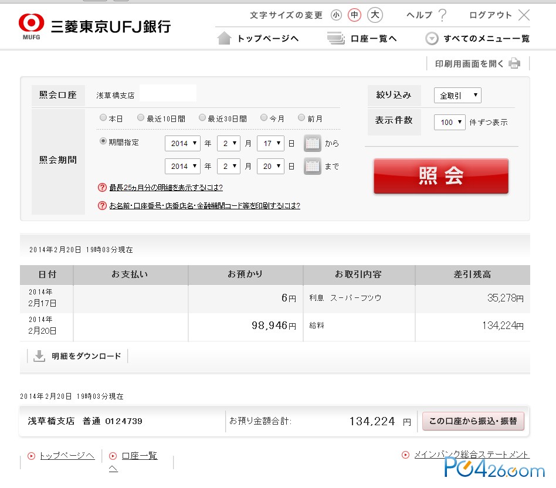The width and height of the screenshot is (556, 488).
Task: Select 前月 radio option
Action: click(301, 117)
